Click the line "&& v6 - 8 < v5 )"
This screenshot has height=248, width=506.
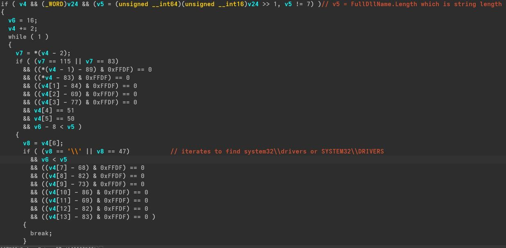(52, 127)
